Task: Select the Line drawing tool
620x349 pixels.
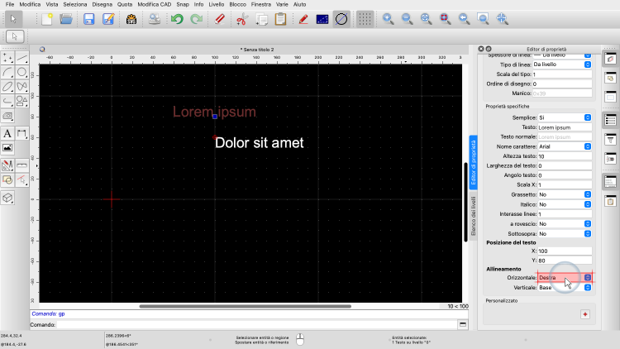Action: point(22,58)
